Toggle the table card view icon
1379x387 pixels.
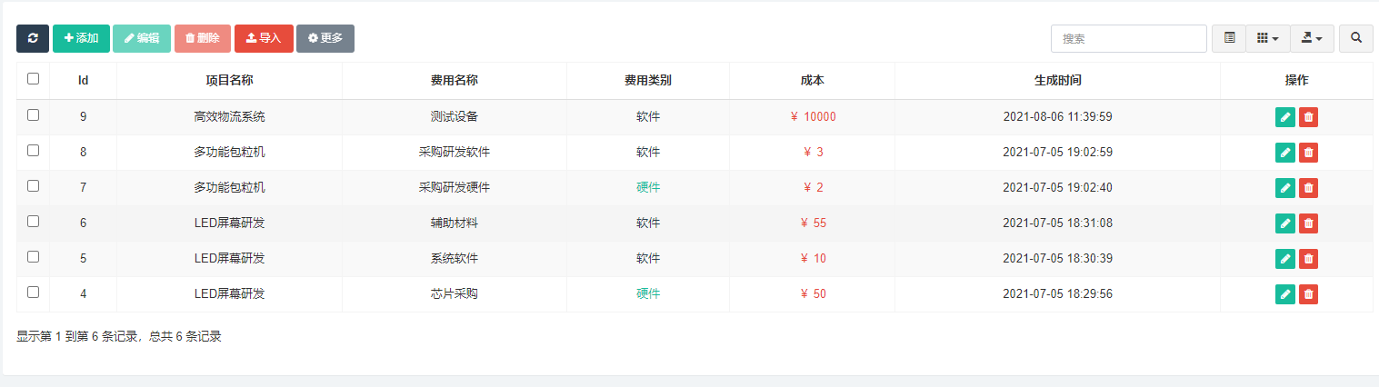coord(1229,38)
